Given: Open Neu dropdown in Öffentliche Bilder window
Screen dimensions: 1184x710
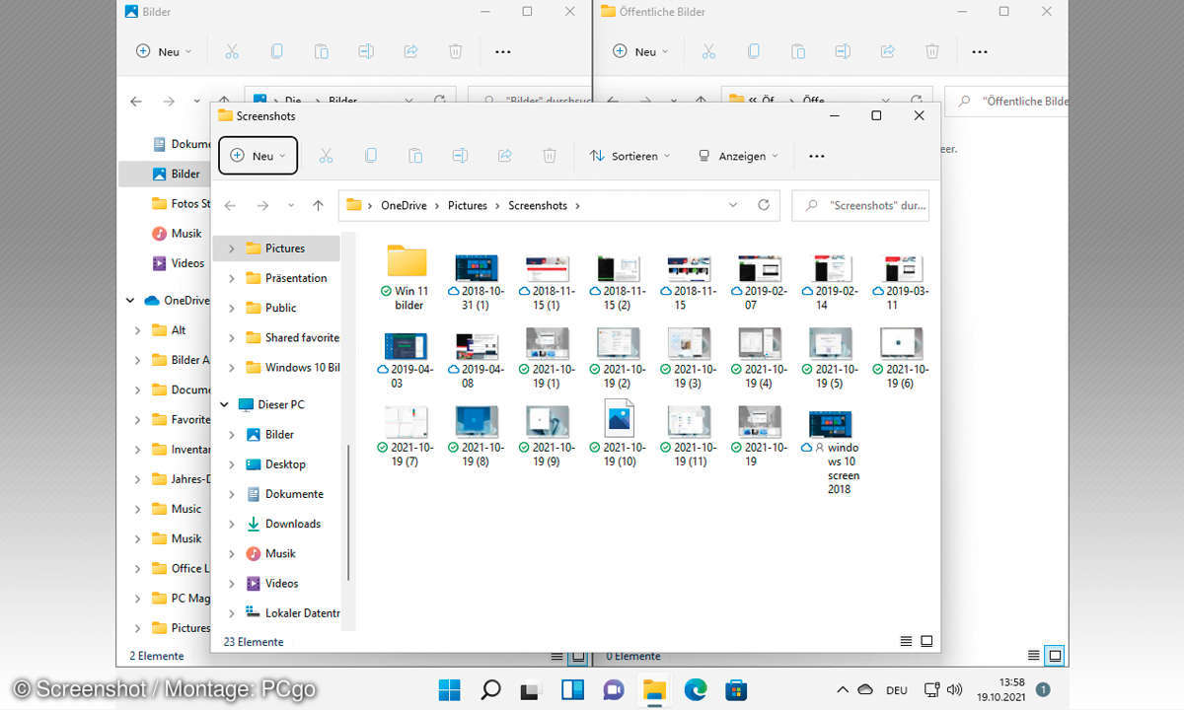Looking at the screenshot, I should (640, 51).
